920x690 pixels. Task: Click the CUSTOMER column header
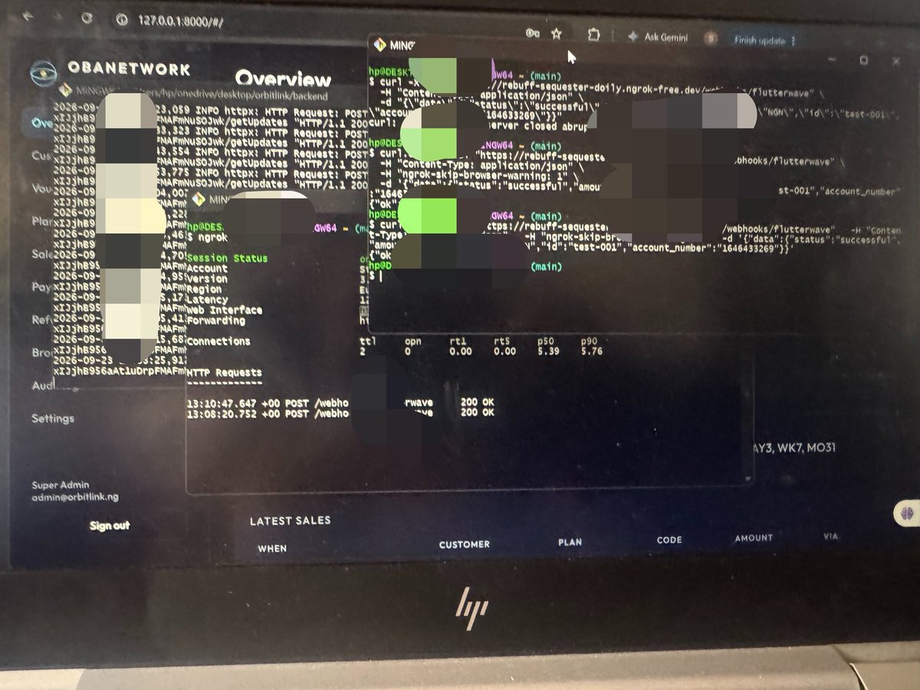tap(464, 544)
